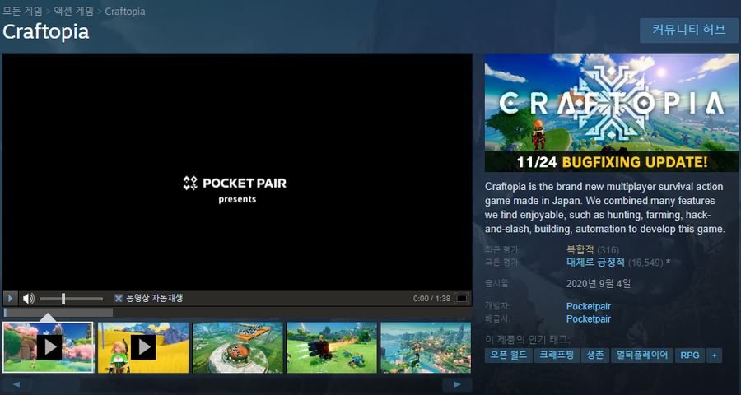
Task: Open the fourth screenshot with flamethrower
Action: [x=332, y=348]
